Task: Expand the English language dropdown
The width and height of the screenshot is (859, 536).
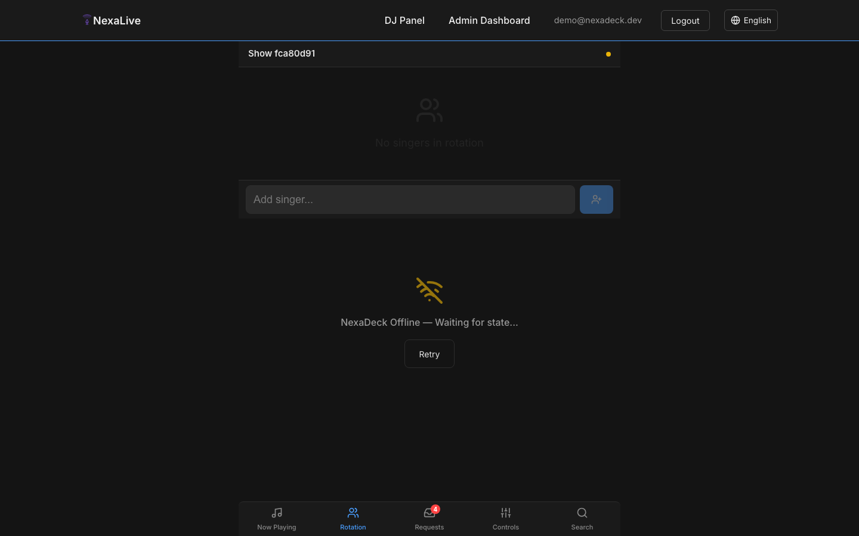Action: point(751,20)
